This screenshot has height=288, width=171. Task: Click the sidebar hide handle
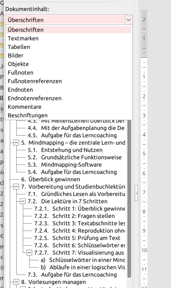(136, 193)
